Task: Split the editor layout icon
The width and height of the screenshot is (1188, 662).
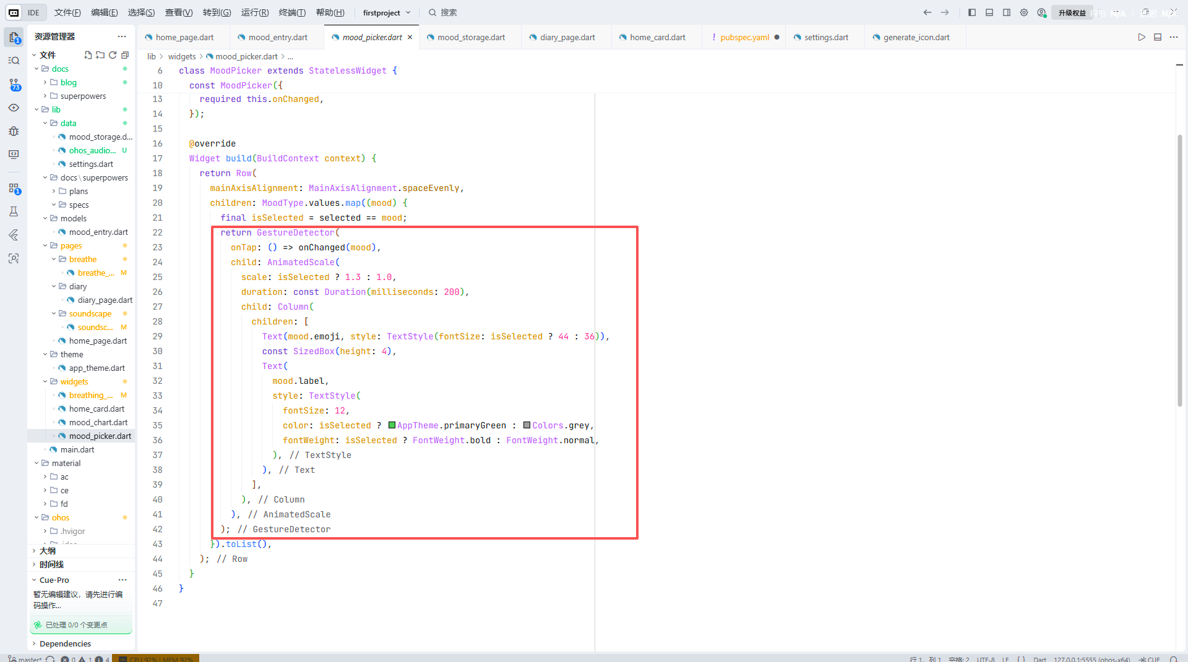Action: [x=1158, y=37]
